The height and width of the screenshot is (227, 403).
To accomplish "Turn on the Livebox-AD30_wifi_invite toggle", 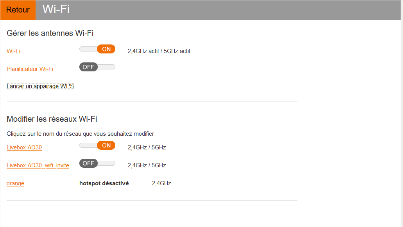I will pos(97,163).
